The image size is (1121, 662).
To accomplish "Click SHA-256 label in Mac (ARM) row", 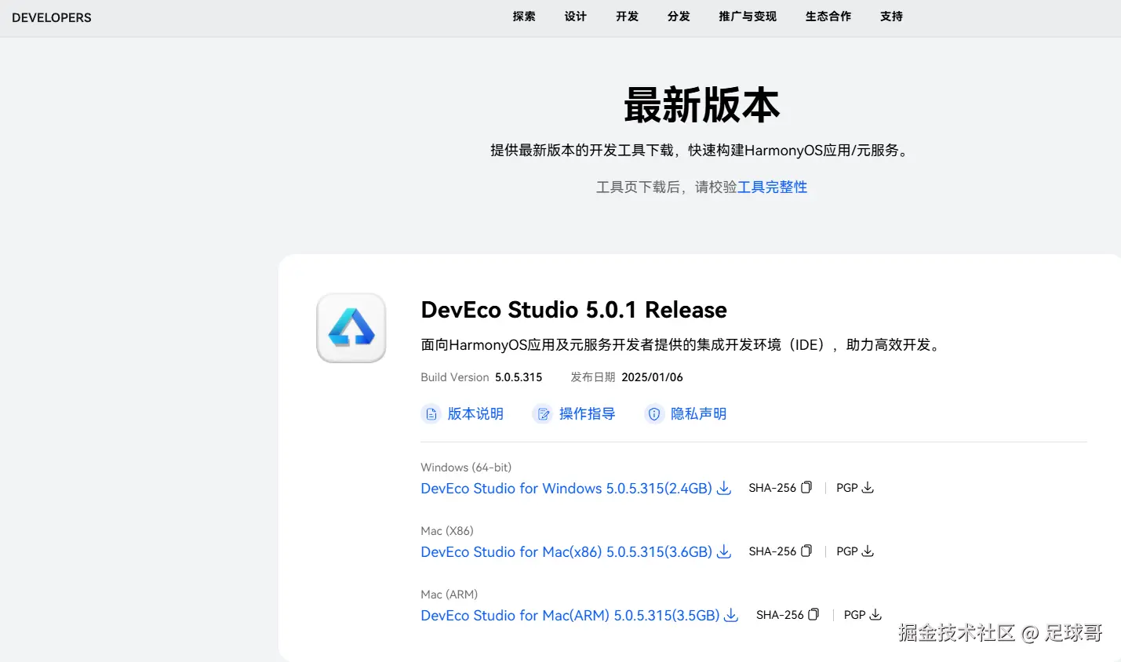I will pyautogui.click(x=780, y=615).
